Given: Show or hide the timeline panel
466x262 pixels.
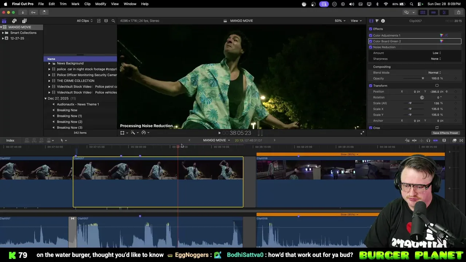Looking at the screenshot, I should pyautogui.click(x=433, y=12).
